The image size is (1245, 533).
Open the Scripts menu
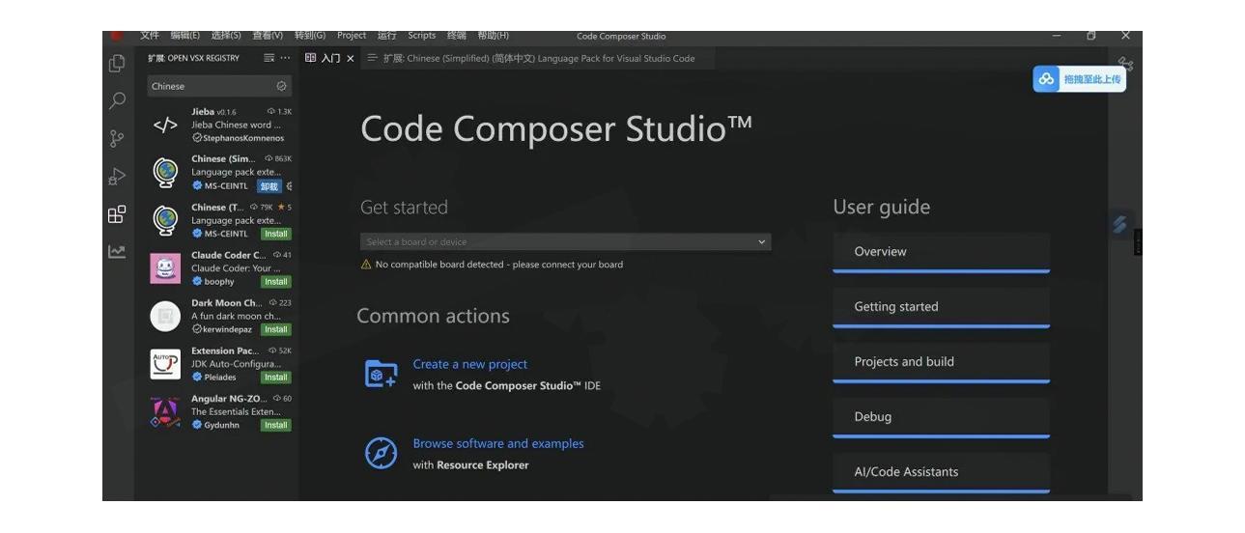[x=422, y=36]
